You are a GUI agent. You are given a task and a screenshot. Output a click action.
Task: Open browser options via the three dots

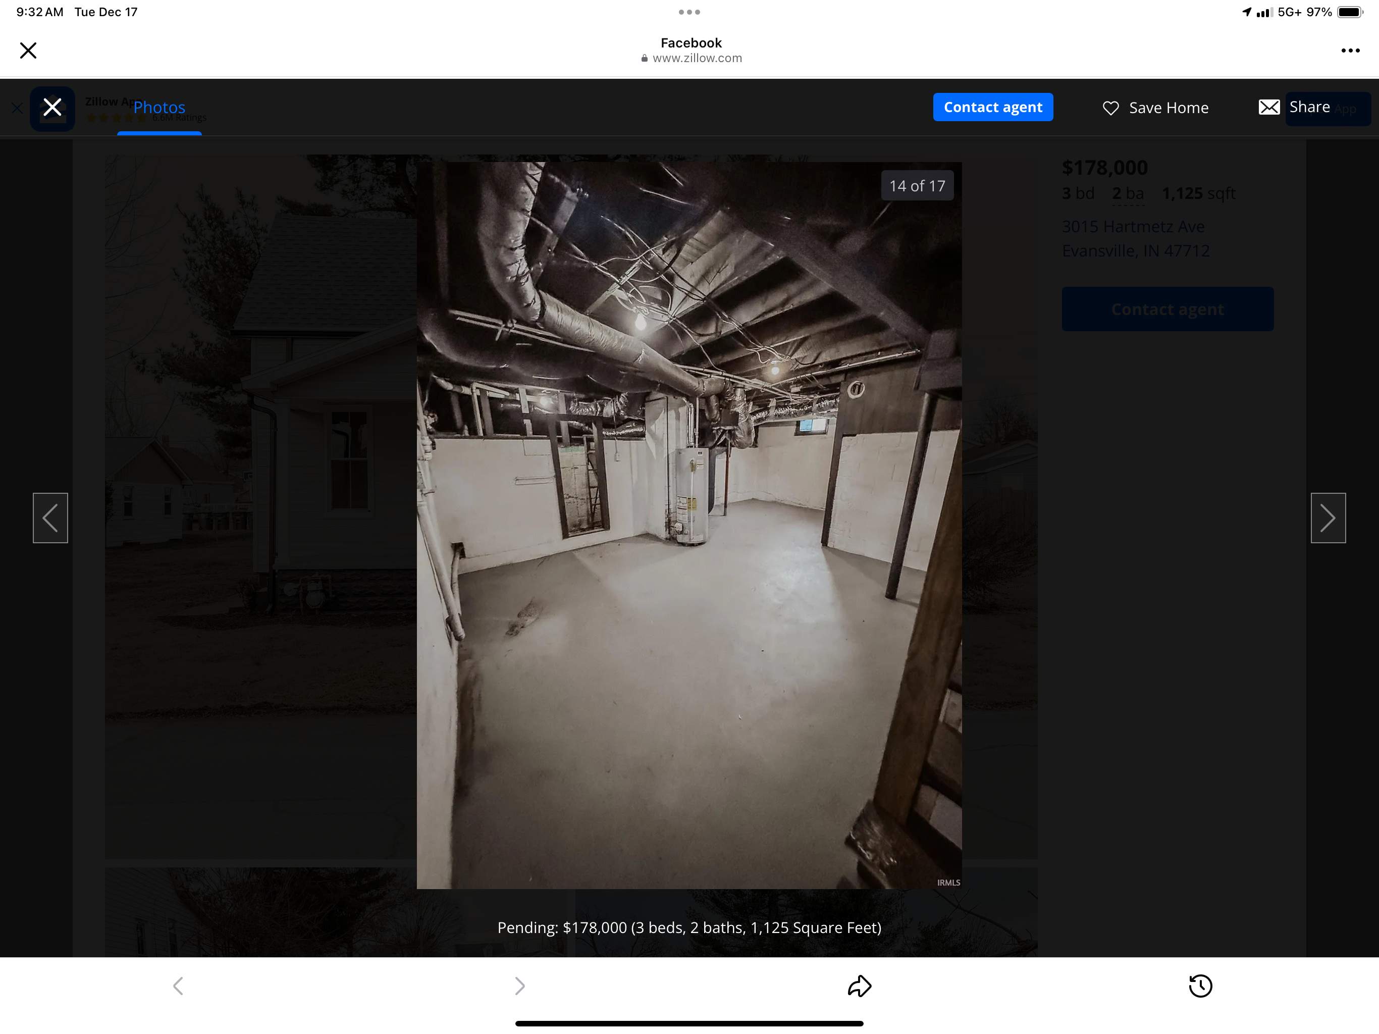click(1350, 50)
